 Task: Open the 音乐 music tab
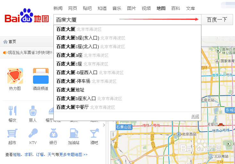(117, 8)
